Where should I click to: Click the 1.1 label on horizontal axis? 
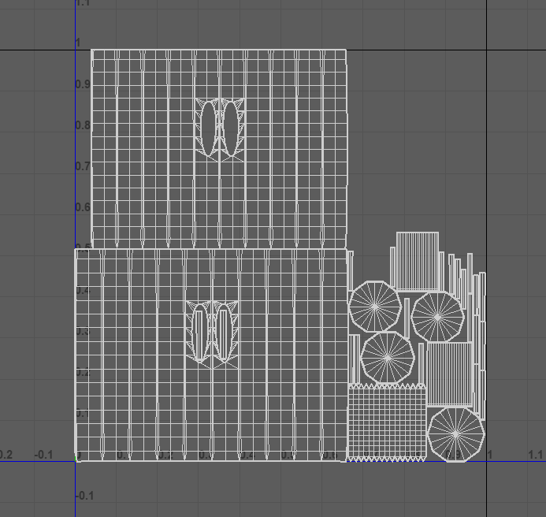[x=536, y=455]
